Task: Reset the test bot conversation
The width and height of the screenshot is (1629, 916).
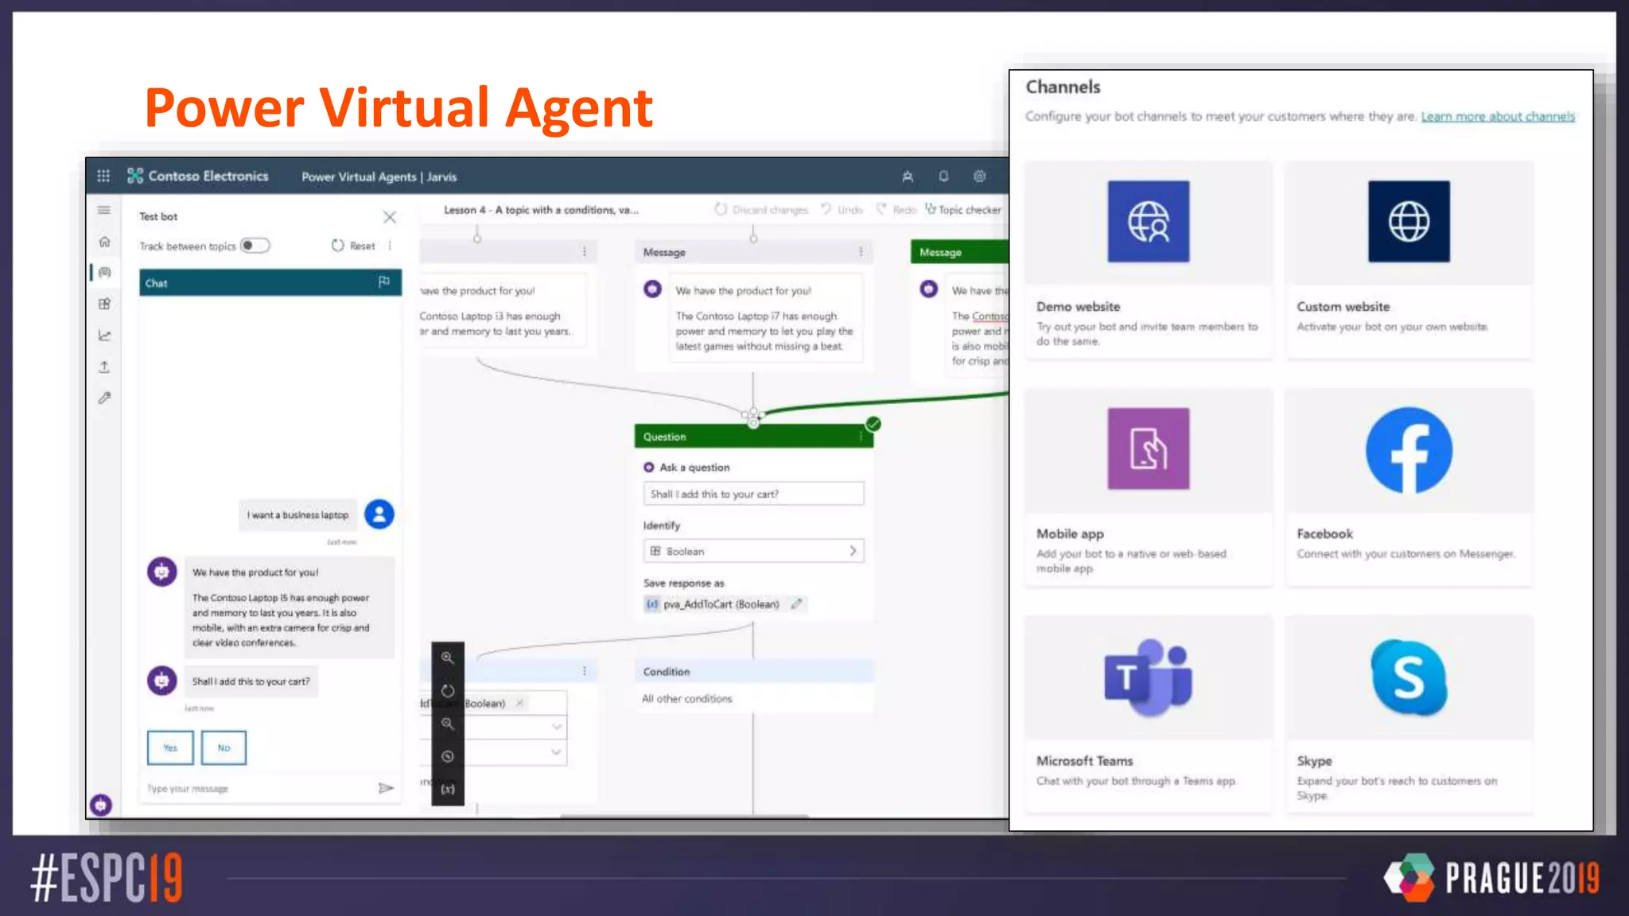Action: [x=353, y=246]
